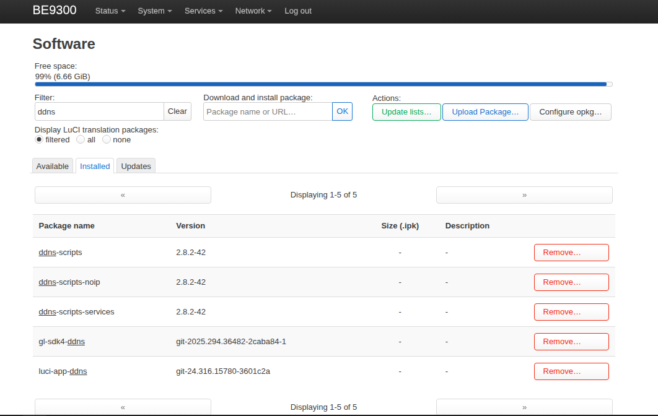Screen dimensions: 658x416
Task: Open Configure opkg settings
Action: pos(570,112)
